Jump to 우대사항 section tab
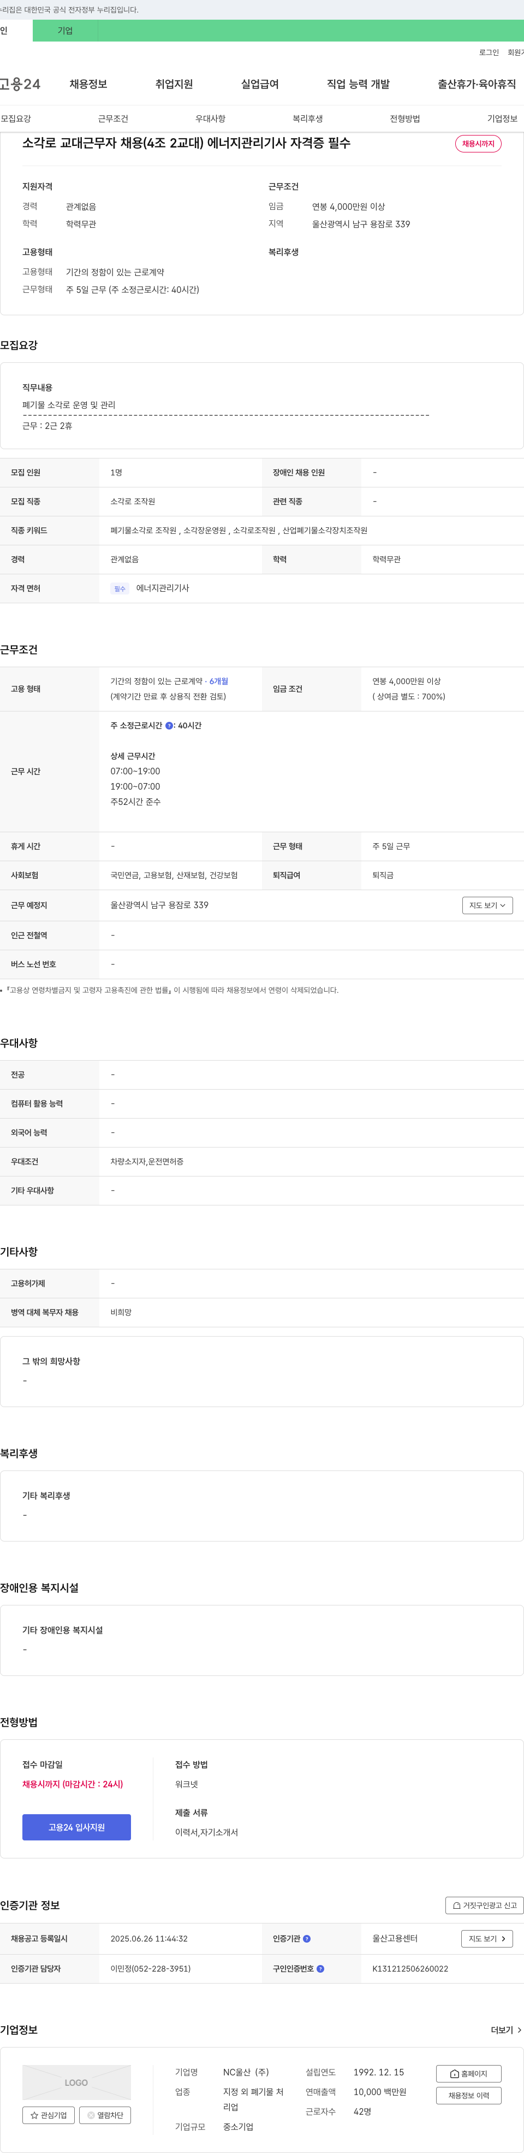524x2153 pixels. coord(210,119)
